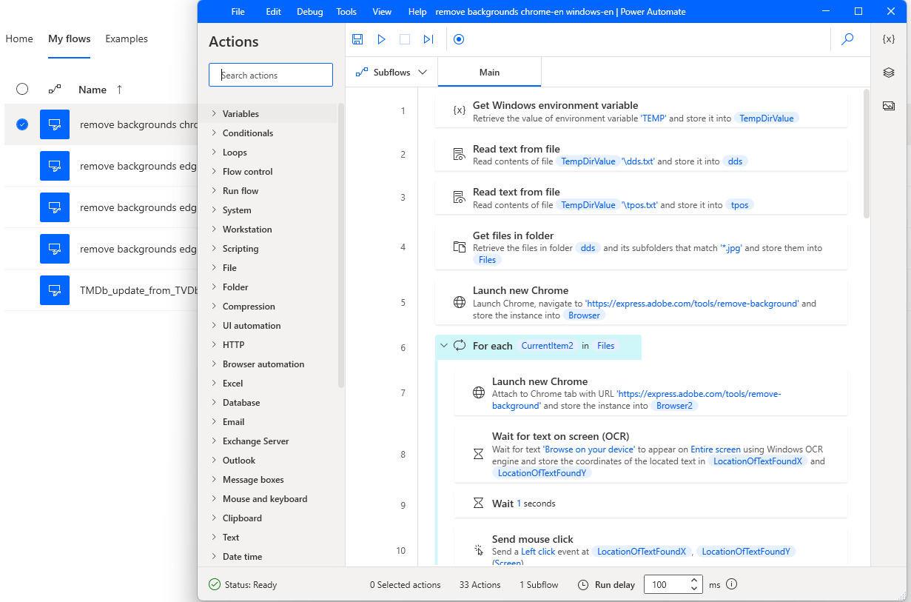Click the Left click link in action 10
This screenshot has height=602, width=911.
click(538, 551)
